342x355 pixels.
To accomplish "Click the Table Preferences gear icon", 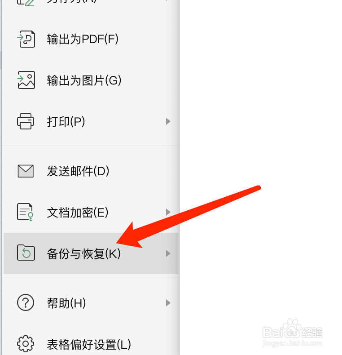I will 26,344.
